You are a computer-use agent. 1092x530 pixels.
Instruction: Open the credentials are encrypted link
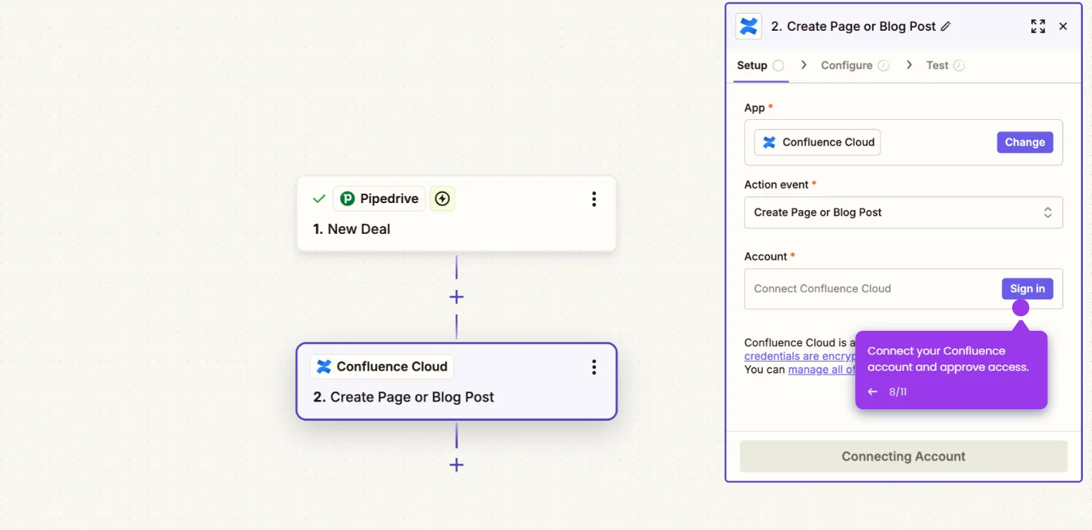(x=800, y=356)
